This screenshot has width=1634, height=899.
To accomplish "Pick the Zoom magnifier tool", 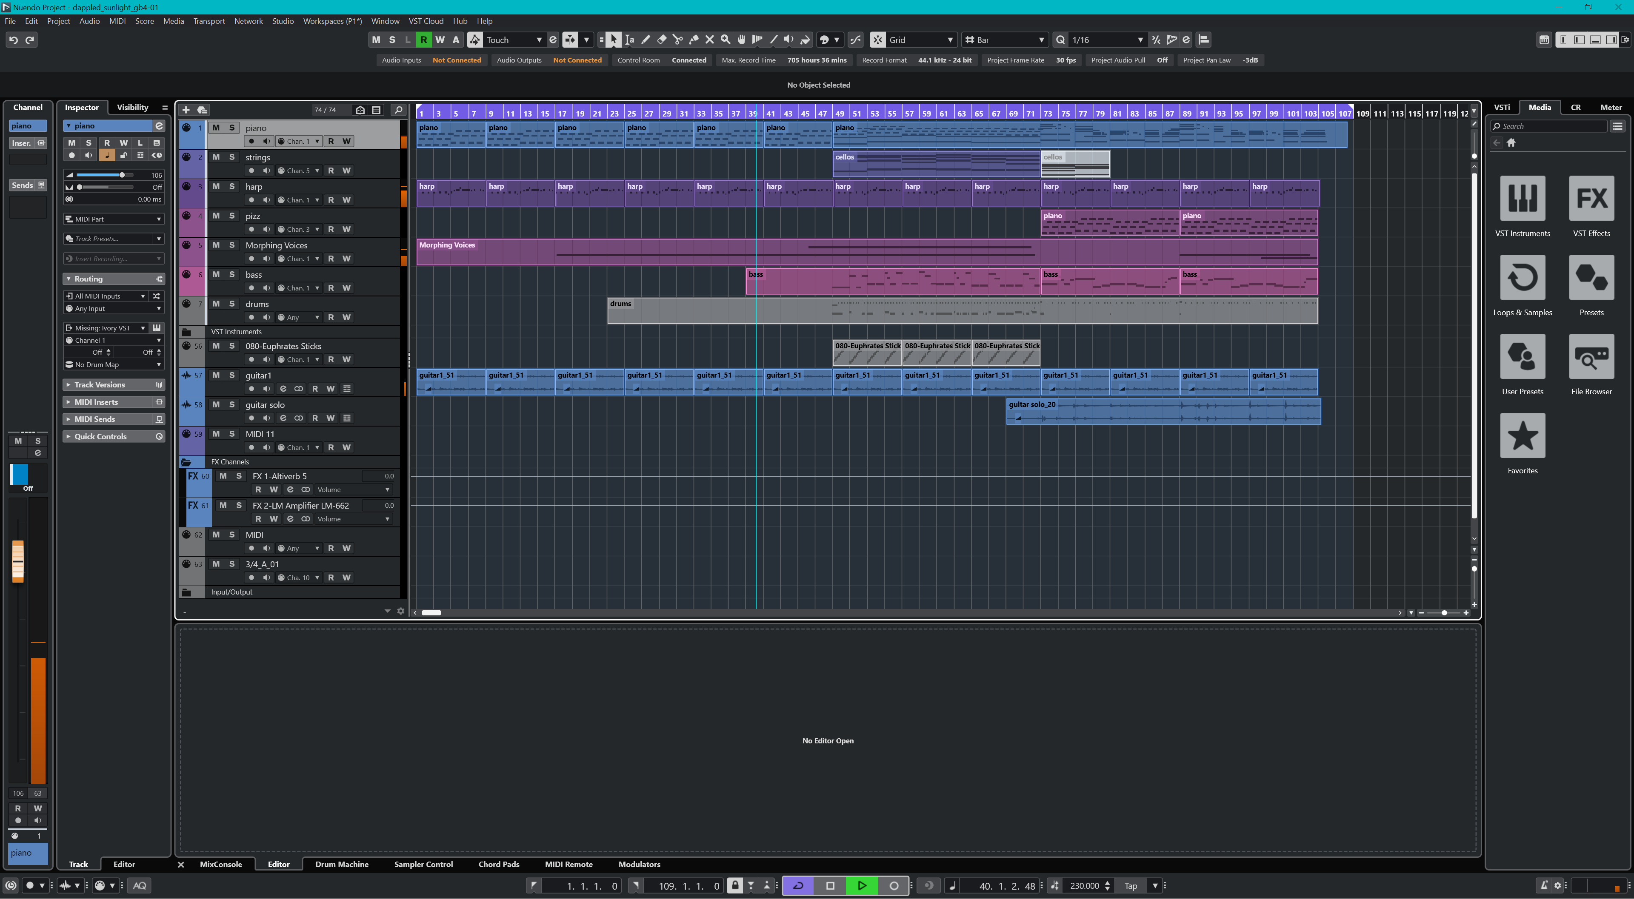I will click(x=725, y=40).
